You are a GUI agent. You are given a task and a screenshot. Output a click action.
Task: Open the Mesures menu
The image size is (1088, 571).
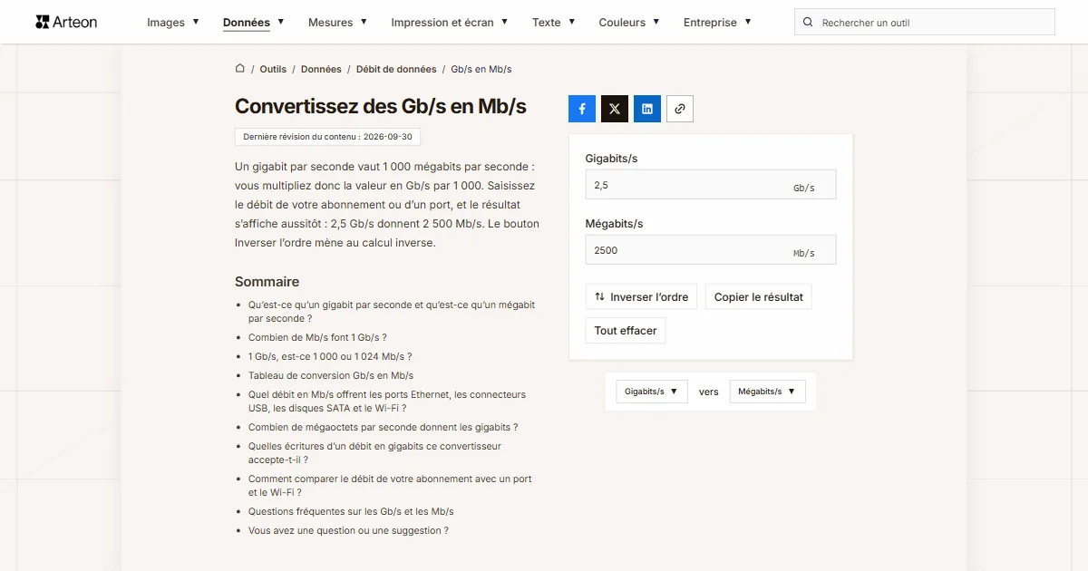[337, 23]
